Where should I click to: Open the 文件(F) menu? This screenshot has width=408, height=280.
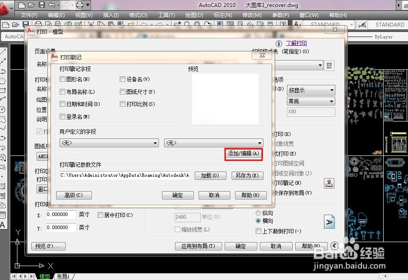(x=29, y=15)
